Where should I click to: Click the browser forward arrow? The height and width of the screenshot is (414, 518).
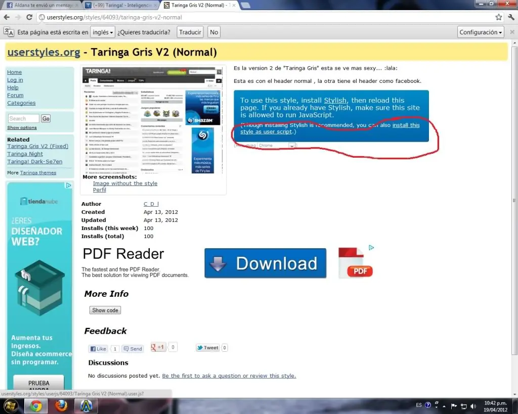tap(18, 17)
